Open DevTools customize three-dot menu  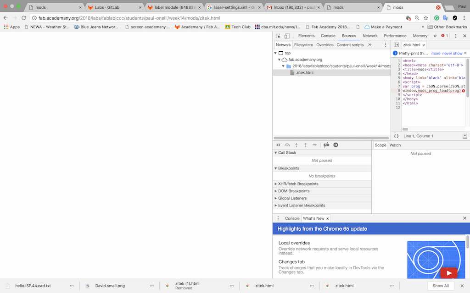click(456, 36)
